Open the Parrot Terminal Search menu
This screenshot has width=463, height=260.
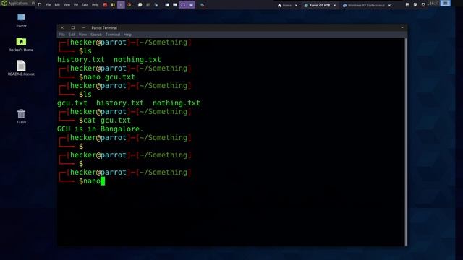pyautogui.click(x=96, y=35)
